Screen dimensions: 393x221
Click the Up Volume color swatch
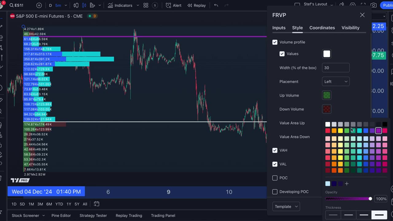(327, 95)
